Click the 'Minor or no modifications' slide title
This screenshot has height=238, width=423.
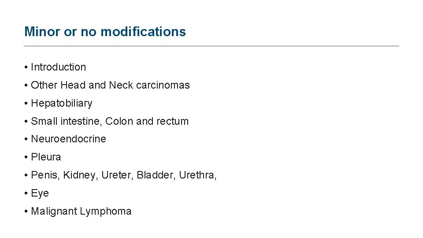tap(105, 32)
